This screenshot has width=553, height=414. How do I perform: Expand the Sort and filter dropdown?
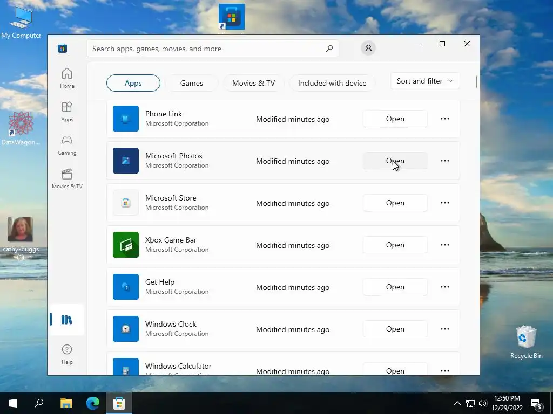[424, 81]
